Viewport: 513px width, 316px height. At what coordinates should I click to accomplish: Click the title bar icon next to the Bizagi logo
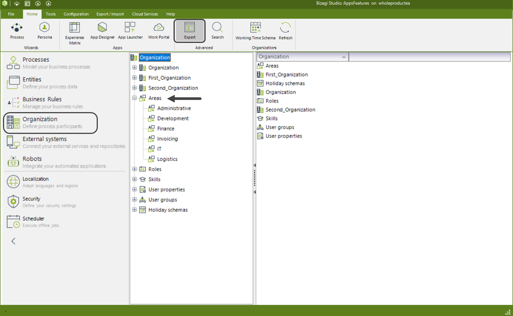(x=16, y=3)
